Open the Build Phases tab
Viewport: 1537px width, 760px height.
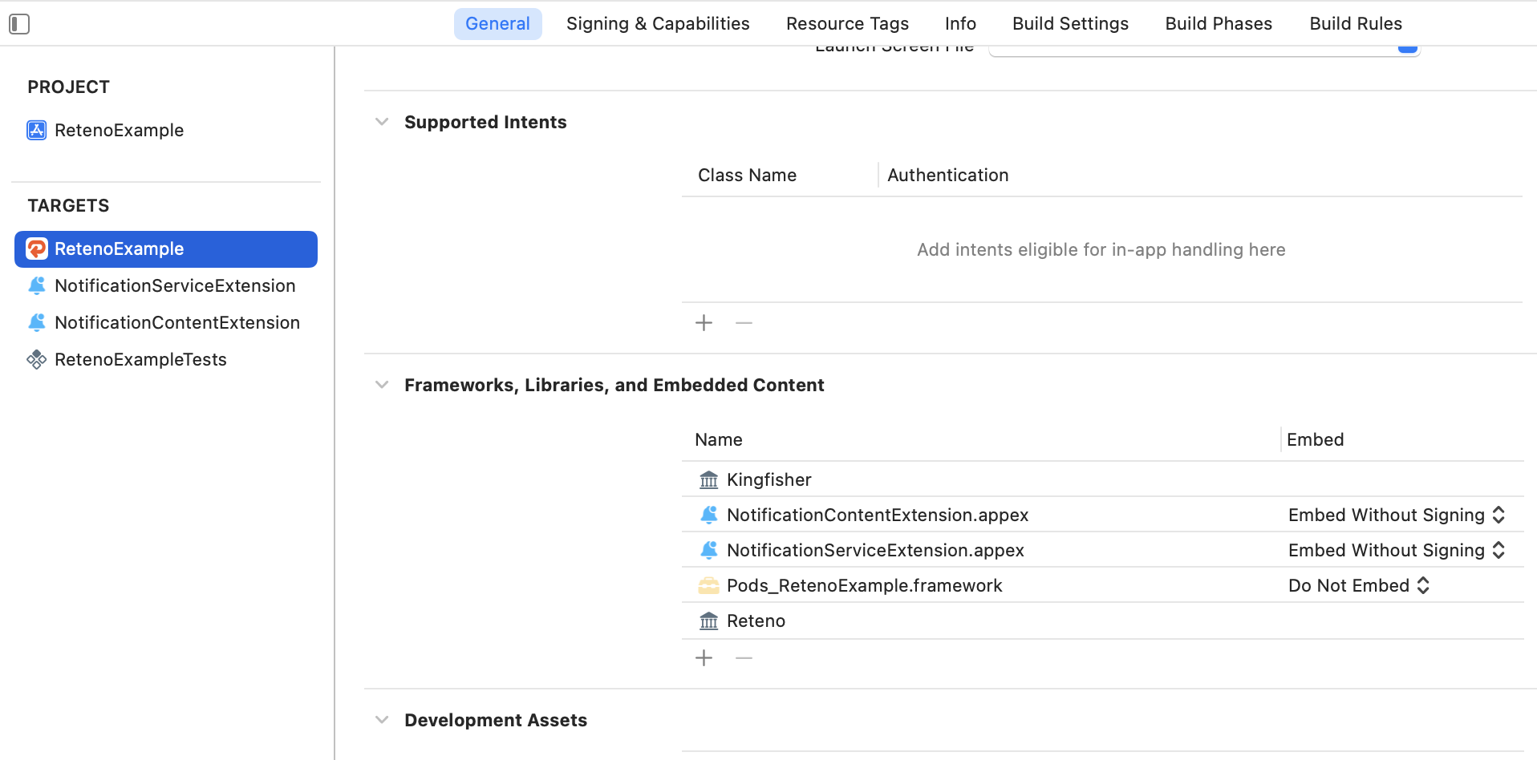pyautogui.click(x=1219, y=24)
